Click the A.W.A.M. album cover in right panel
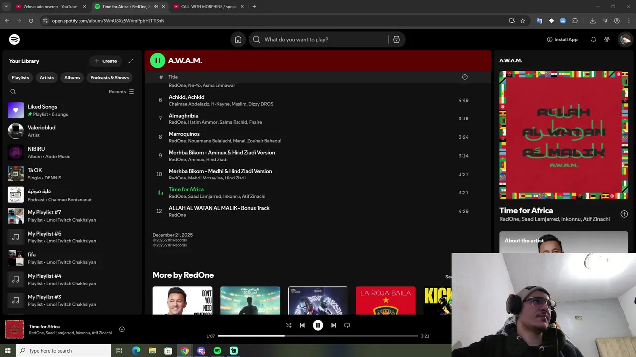 563,135
